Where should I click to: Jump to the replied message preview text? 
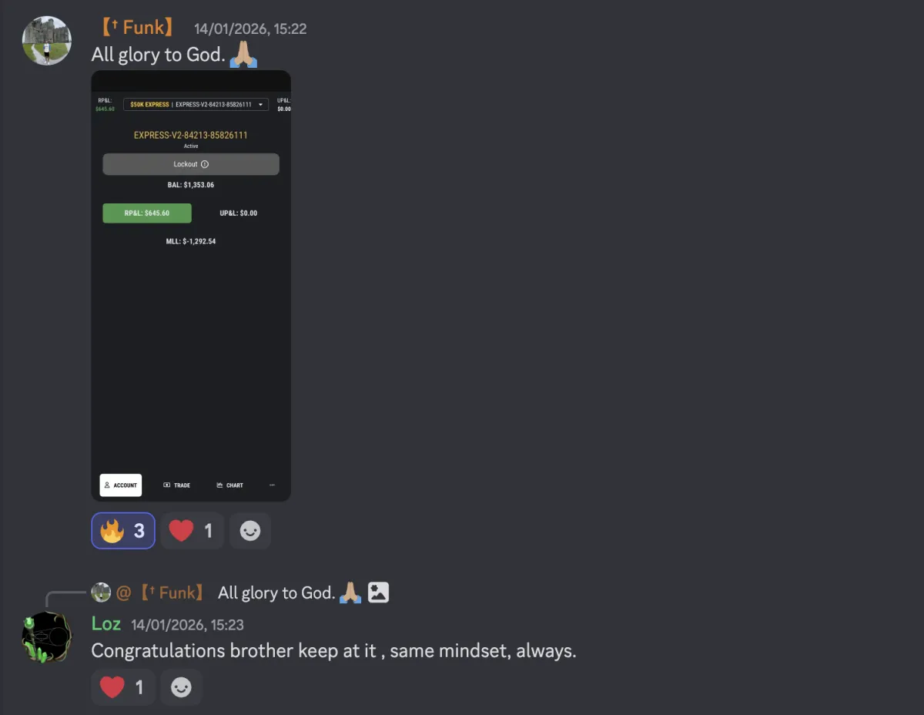click(276, 592)
